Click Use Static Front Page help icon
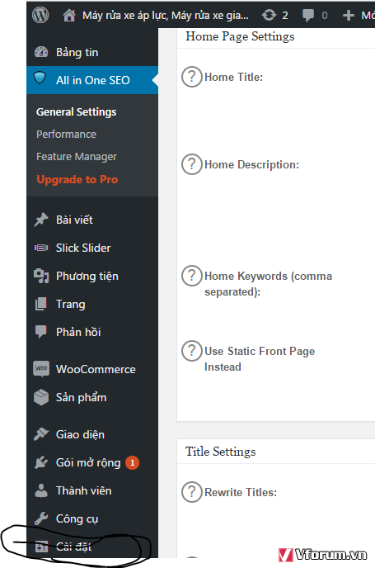This screenshot has width=375, height=568. pos(192,351)
